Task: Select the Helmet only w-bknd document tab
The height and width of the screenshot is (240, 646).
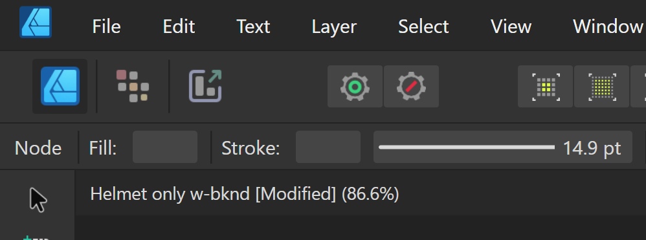Action: pos(244,194)
